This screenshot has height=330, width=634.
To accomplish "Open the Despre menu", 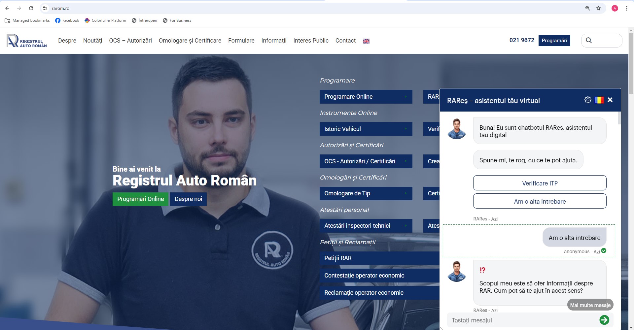I will coord(67,41).
